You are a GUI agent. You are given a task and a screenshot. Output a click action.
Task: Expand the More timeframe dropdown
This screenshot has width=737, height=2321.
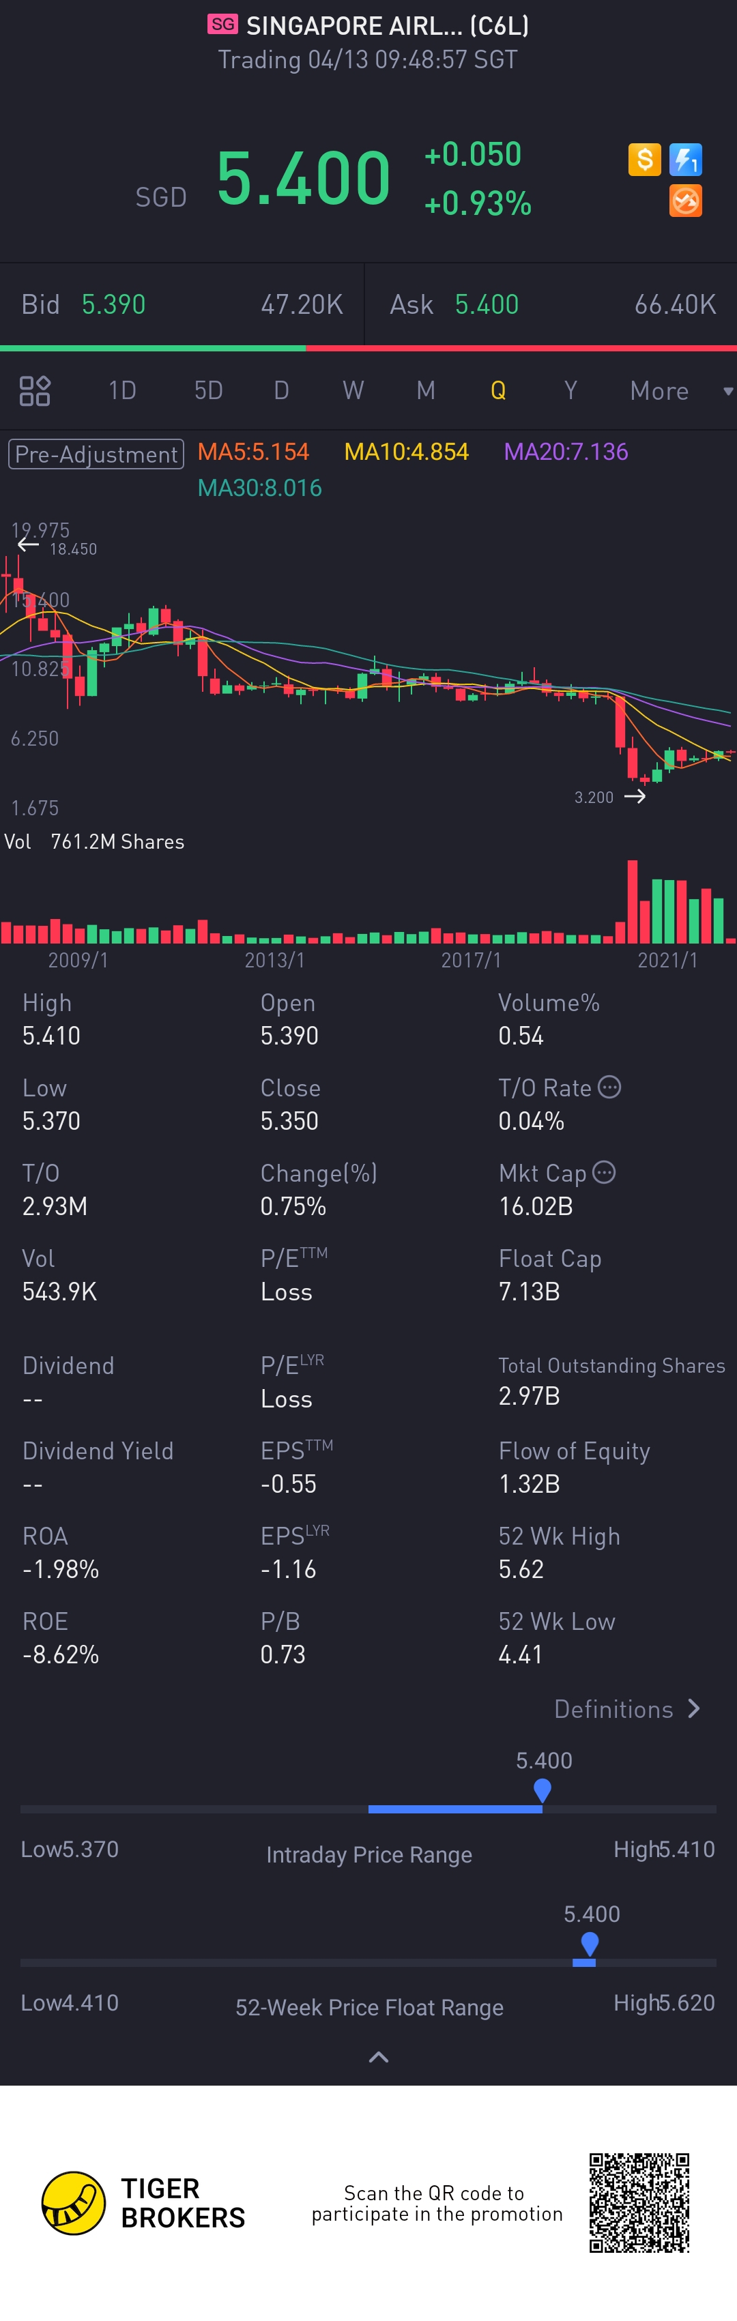(x=680, y=391)
